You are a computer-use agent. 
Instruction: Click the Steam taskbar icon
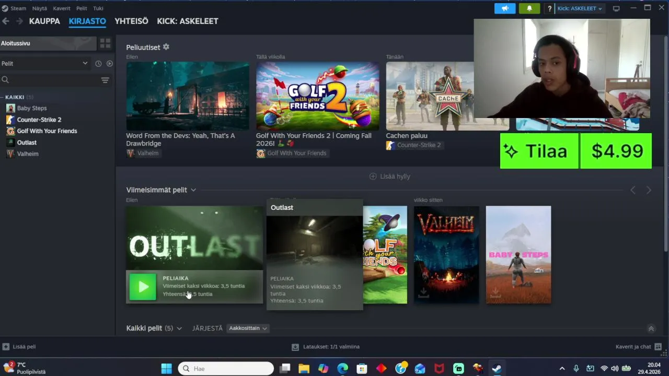click(x=497, y=369)
